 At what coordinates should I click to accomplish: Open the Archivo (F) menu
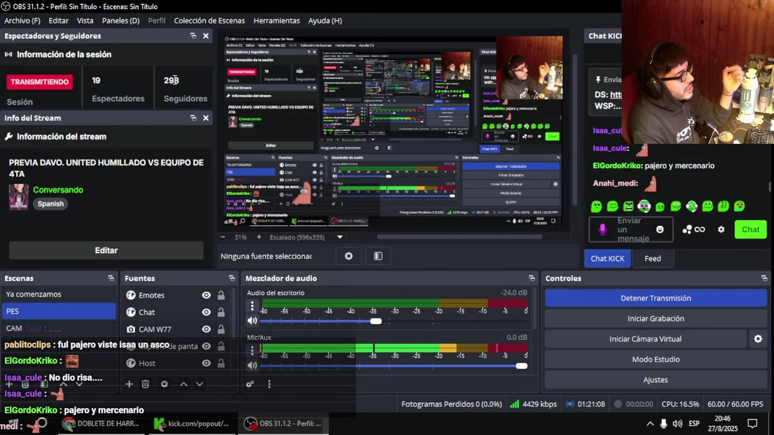click(22, 21)
